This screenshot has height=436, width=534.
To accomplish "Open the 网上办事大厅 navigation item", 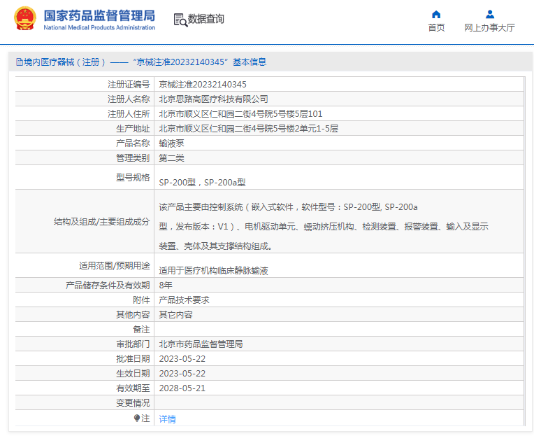I will tap(489, 28).
